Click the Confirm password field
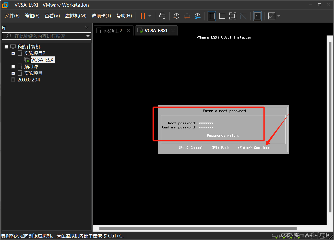This screenshot has height=240, width=334. (x=206, y=127)
